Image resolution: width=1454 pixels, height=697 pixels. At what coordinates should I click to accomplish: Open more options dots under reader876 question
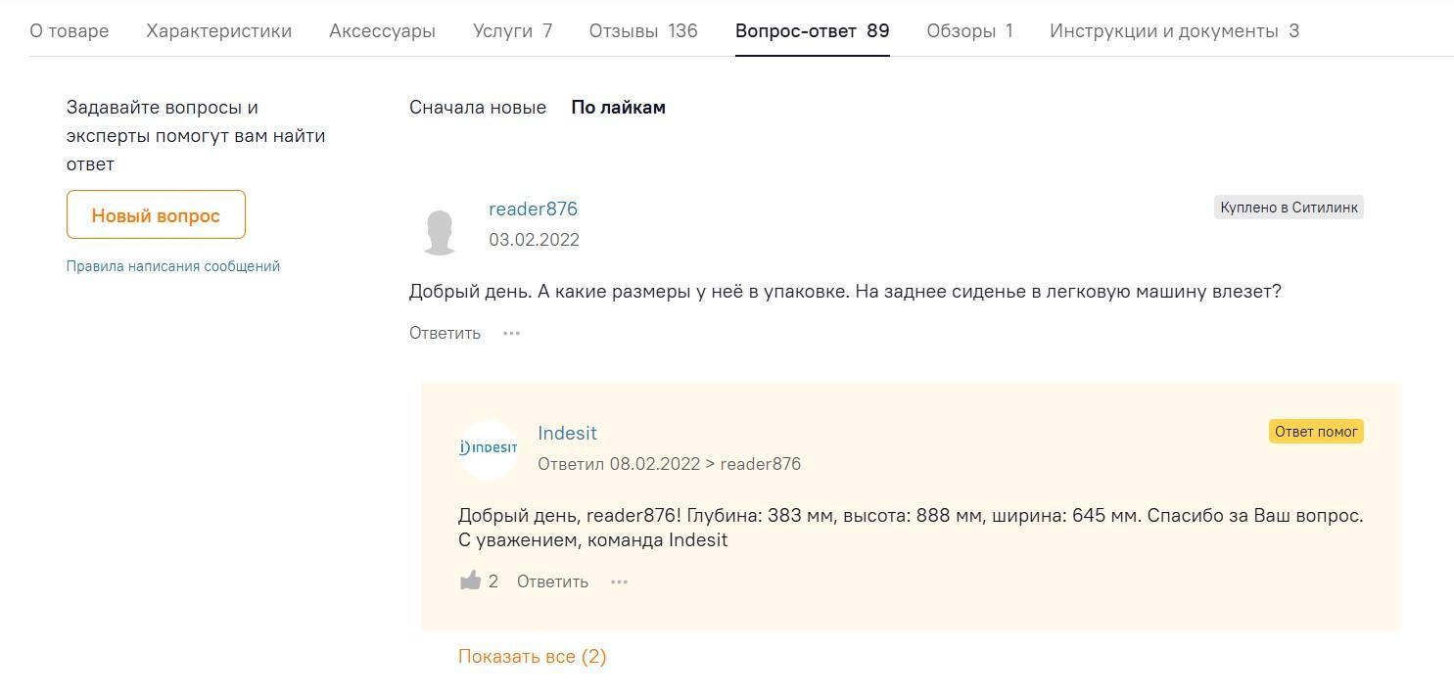click(511, 333)
